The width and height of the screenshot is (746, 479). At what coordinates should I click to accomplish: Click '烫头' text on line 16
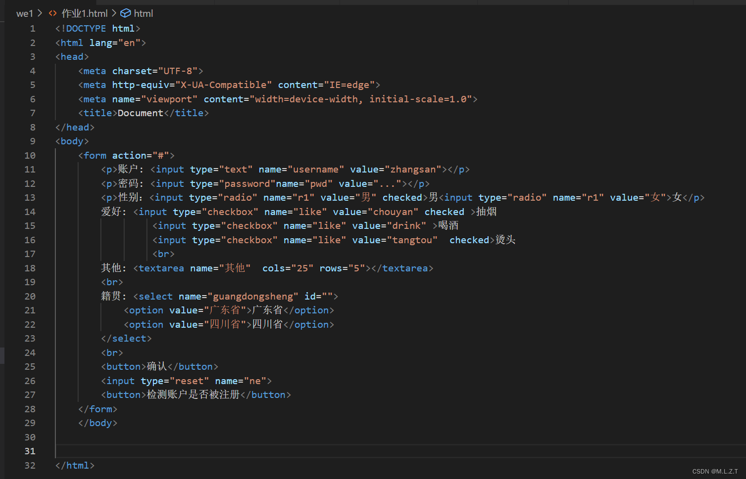(505, 240)
